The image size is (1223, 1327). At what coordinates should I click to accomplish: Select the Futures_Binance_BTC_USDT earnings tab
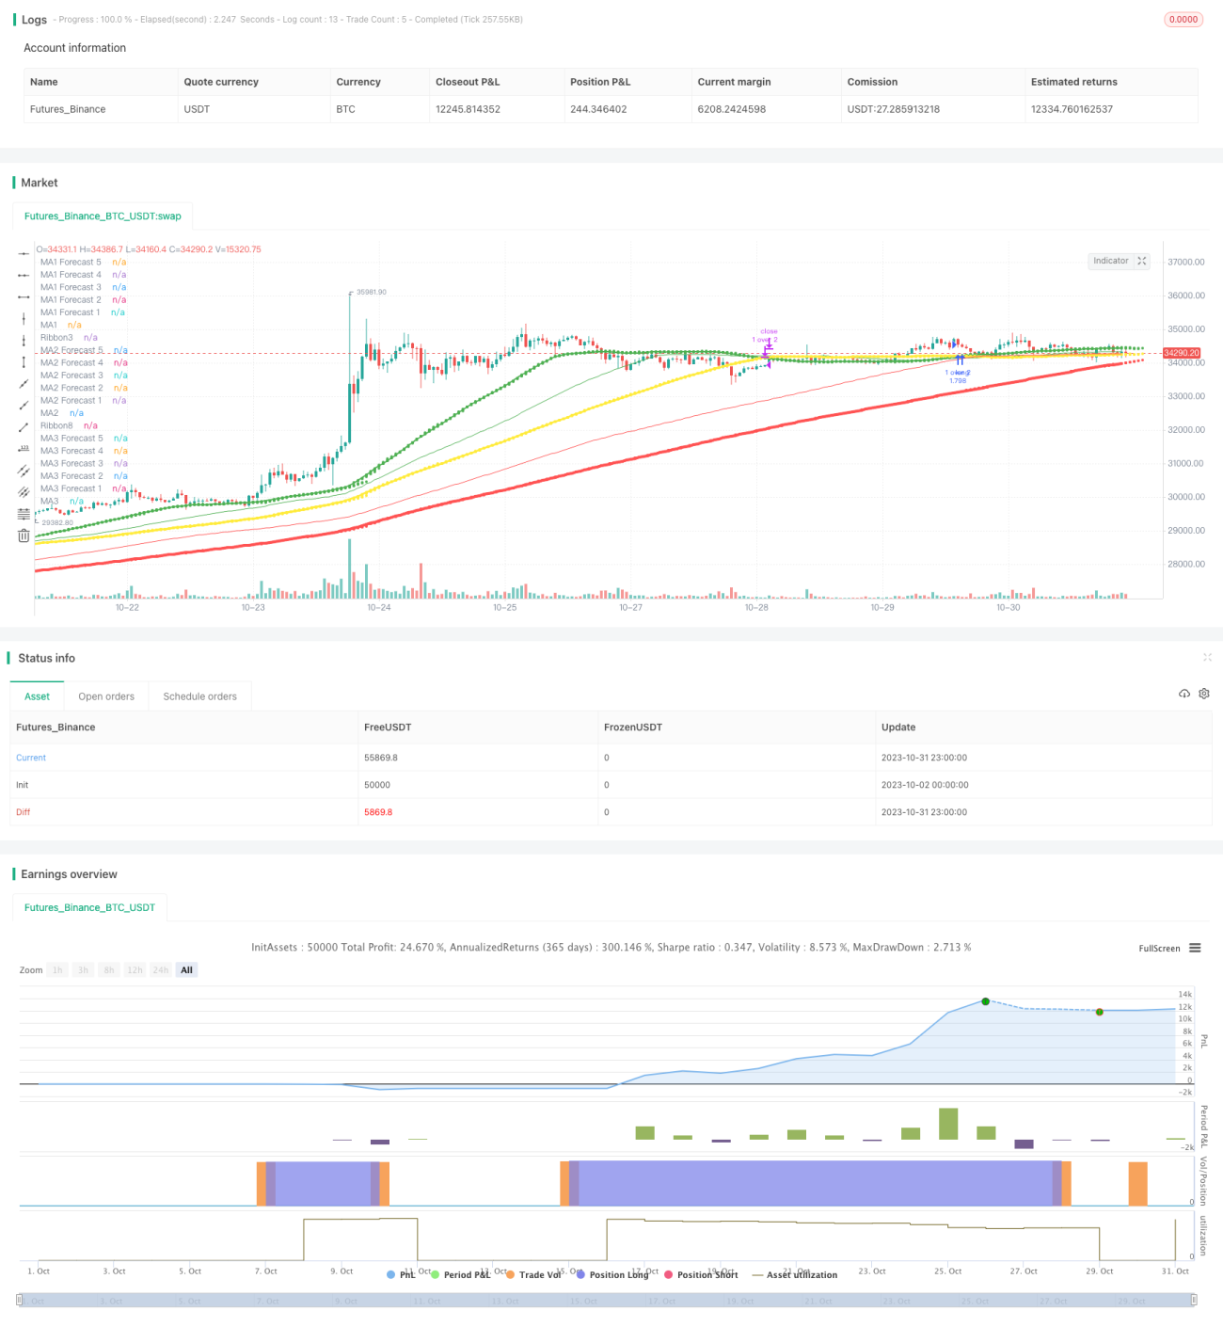pyautogui.click(x=89, y=907)
